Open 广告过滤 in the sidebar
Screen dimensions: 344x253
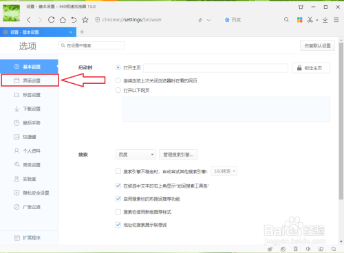29,207
